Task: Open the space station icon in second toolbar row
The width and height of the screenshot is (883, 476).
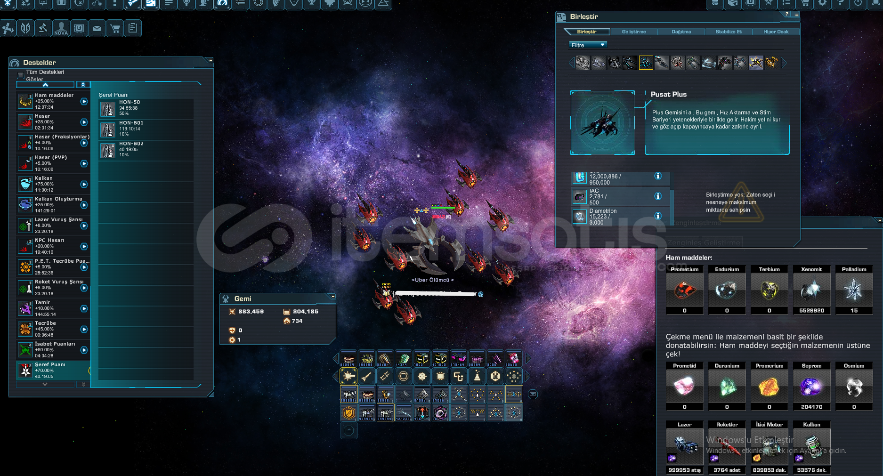Action: click(8, 29)
